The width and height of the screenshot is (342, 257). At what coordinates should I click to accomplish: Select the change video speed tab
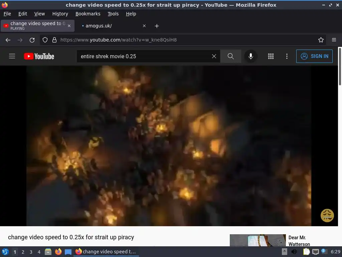pos(37,26)
